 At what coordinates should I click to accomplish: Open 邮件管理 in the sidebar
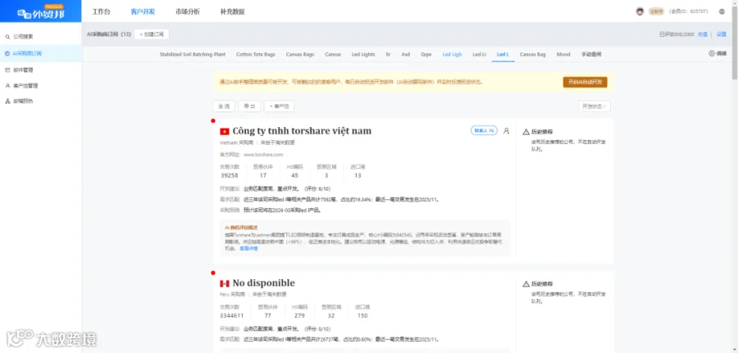[x=23, y=70]
